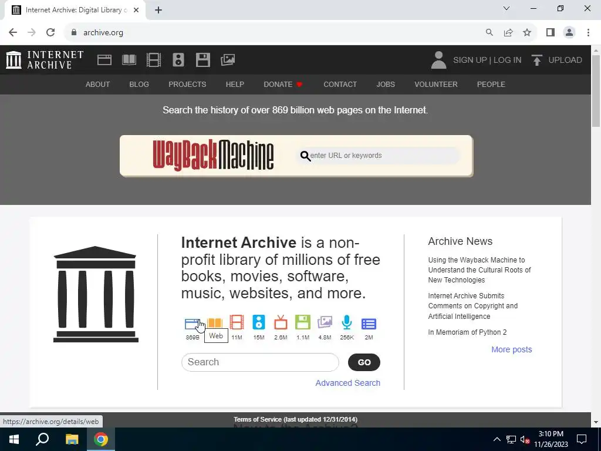This screenshot has height=451, width=601.
Task: Open Chrome's side panel icon
Action: [x=551, y=33]
